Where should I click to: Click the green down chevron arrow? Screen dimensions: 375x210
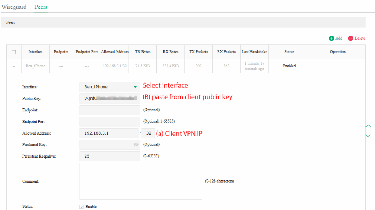pos(368,136)
